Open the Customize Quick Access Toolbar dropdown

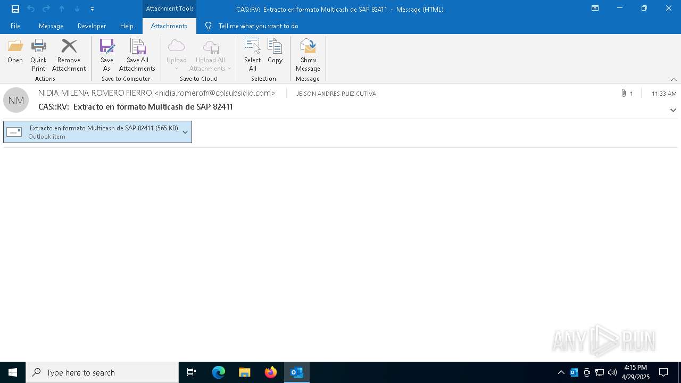click(92, 9)
